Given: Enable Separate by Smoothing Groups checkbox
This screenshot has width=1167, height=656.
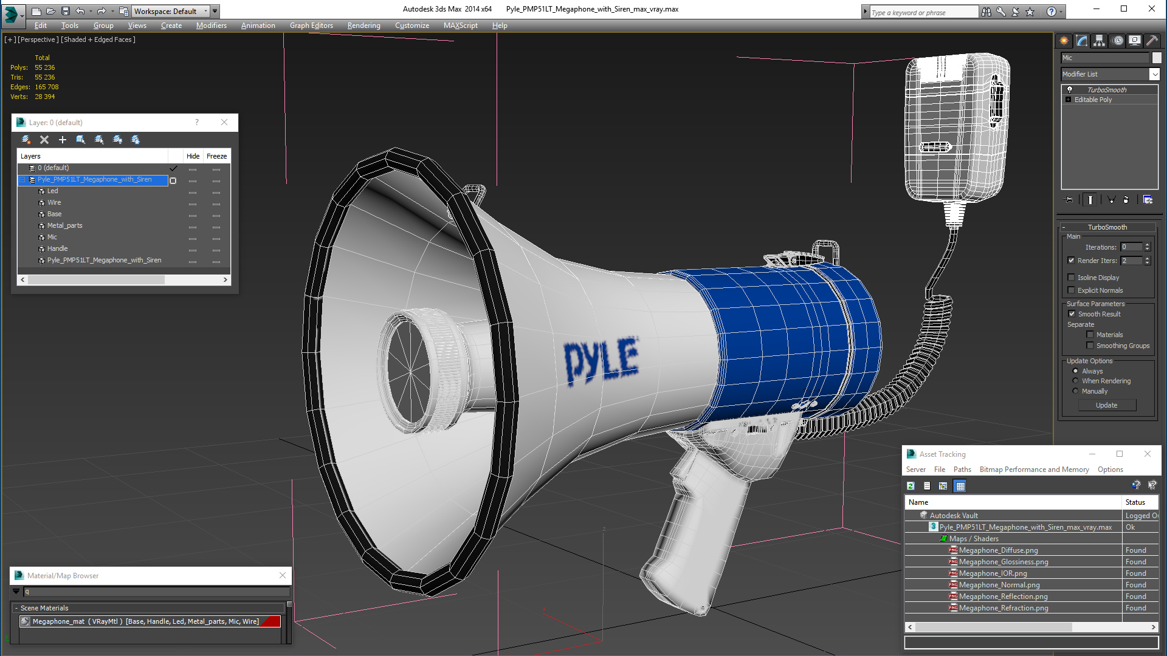Looking at the screenshot, I should pos(1090,346).
